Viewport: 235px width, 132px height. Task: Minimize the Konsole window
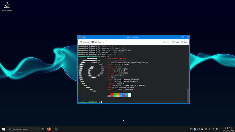tap(179, 37)
